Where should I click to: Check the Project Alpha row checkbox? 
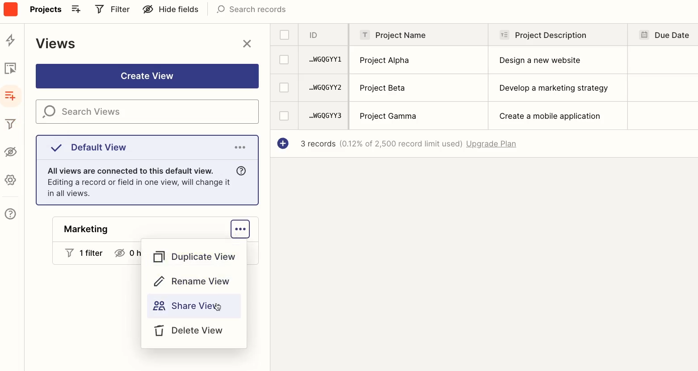tap(284, 60)
